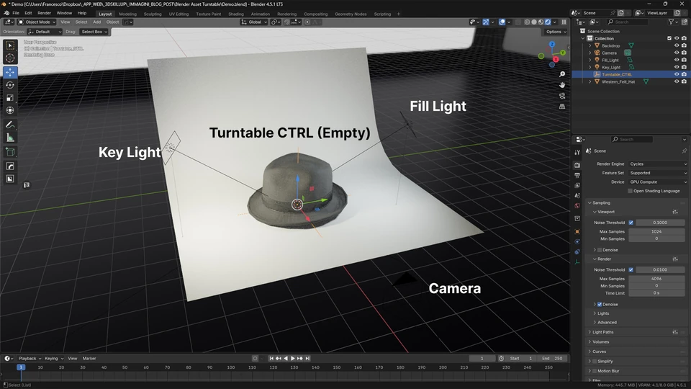Image resolution: width=691 pixels, height=389 pixels.
Task: Open Feature Set dropdown showing Supported
Action: pyautogui.click(x=658, y=173)
